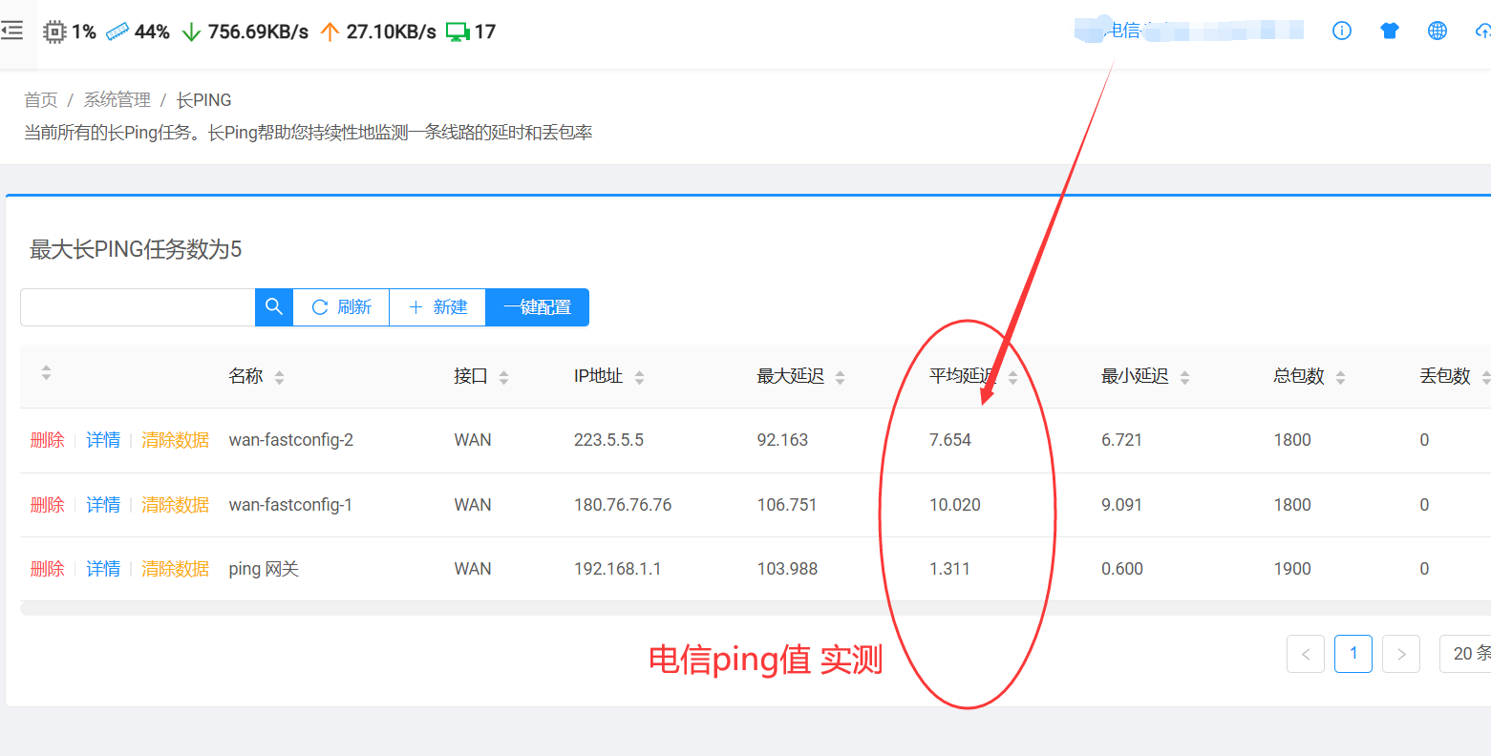Image resolution: width=1491 pixels, height=756 pixels.
Task: Click sort arrows in first column header
Action: tap(46, 373)
